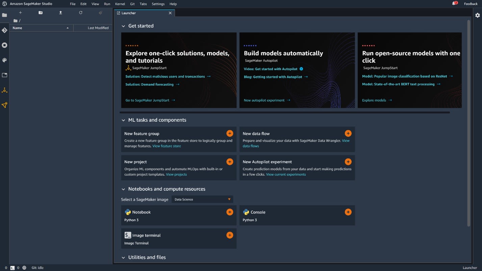Image resolution: width=482 pixels, height=271 pixels.
Task: Open the Command Palette sidebar icon
Action: coord(4,60)
